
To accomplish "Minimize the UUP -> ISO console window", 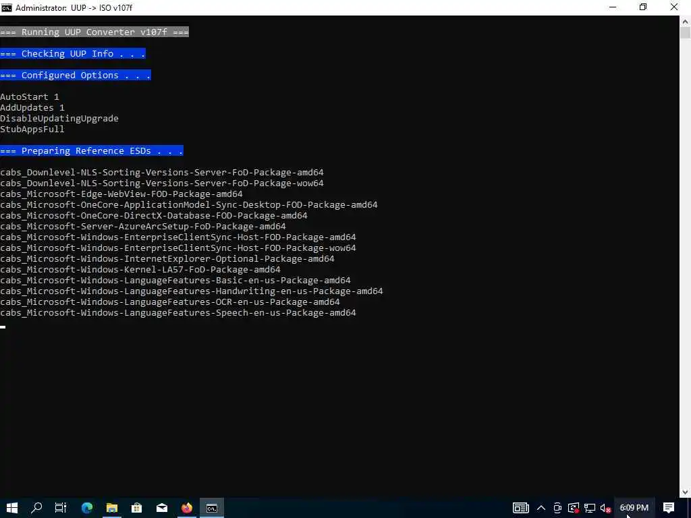I will (x=613, y=7).
